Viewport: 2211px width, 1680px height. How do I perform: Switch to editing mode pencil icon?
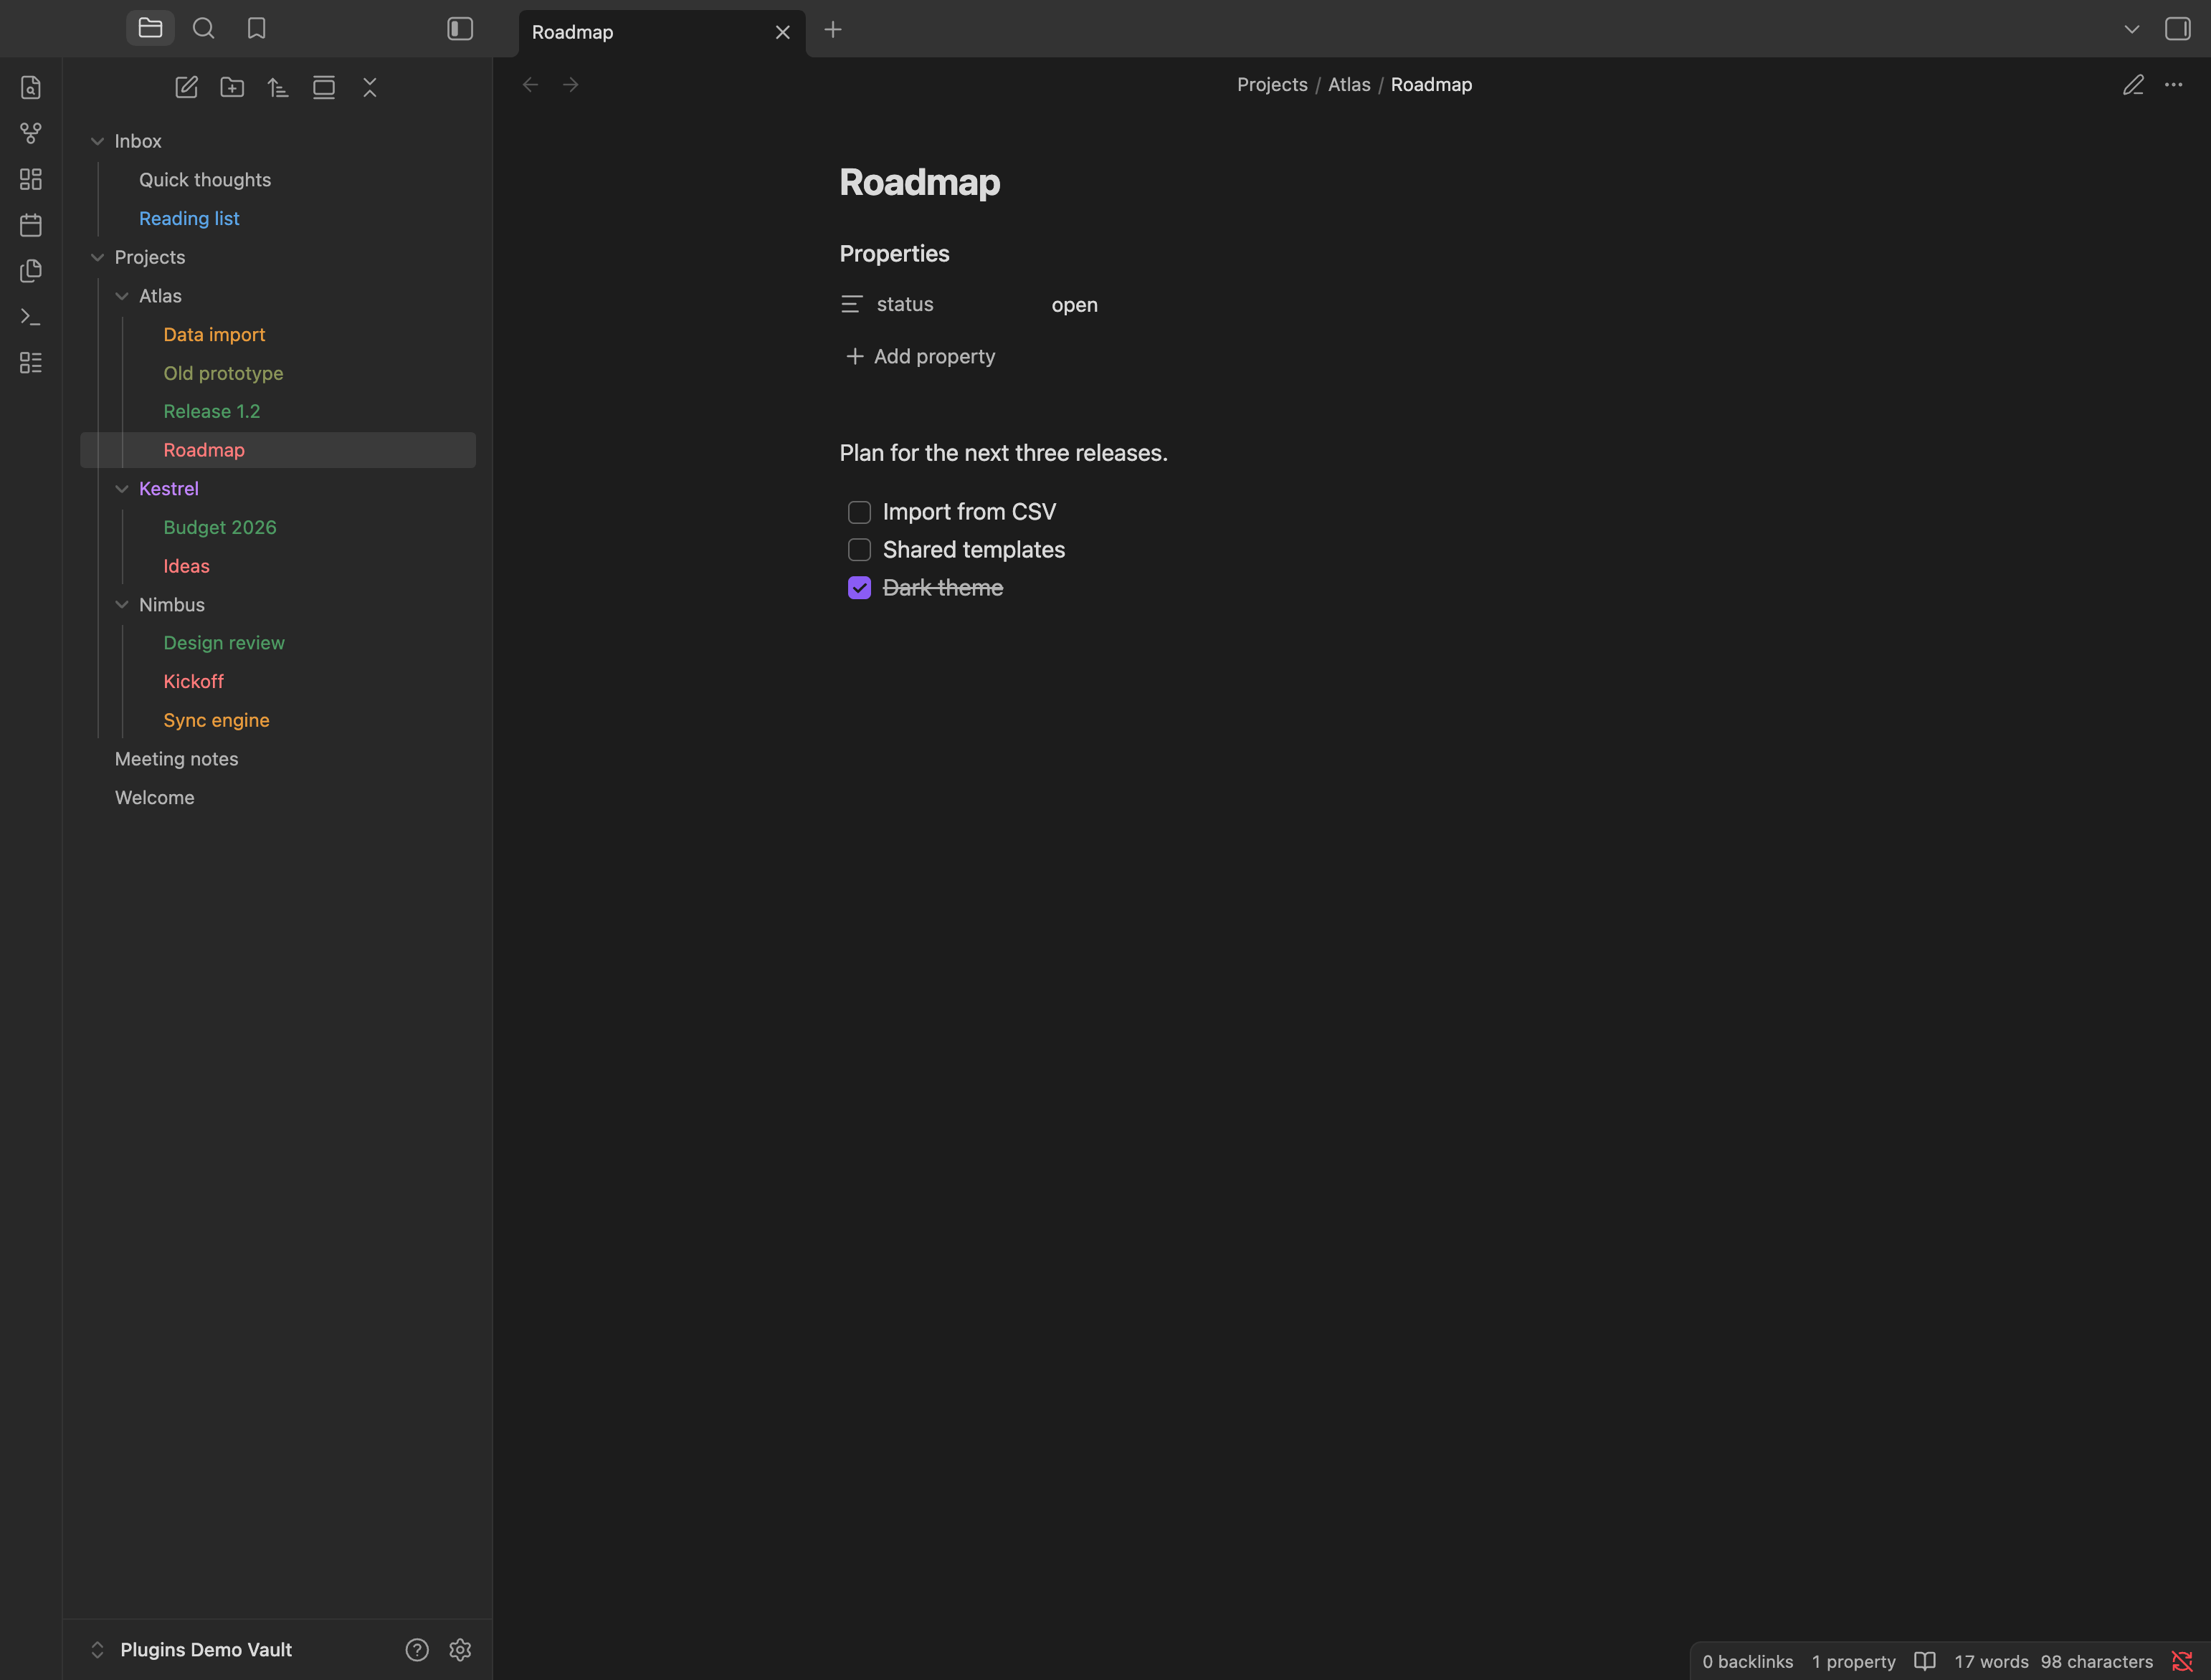pos(2133,85)
